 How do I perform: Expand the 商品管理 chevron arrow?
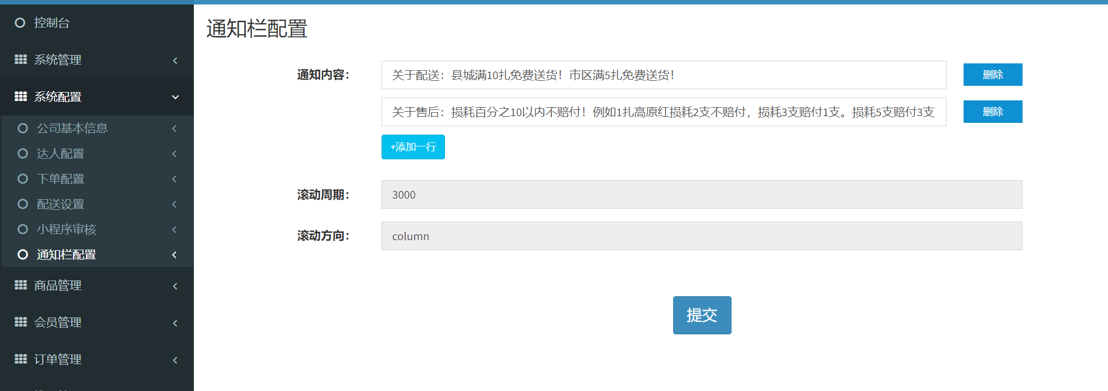[x=175, y=286]
